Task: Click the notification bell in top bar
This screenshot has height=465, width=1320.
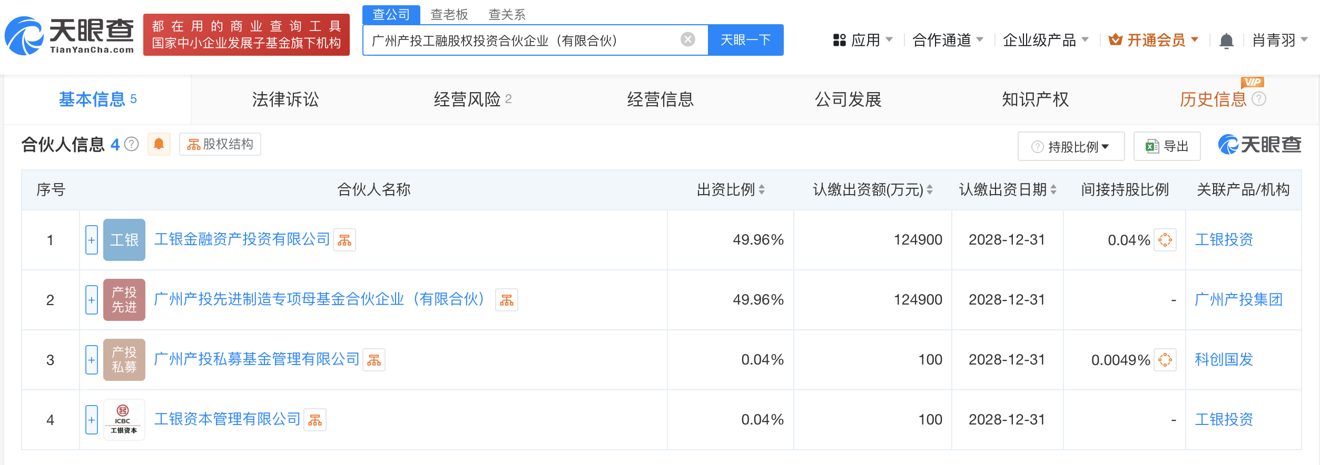Action: [x=1226, y=41]
